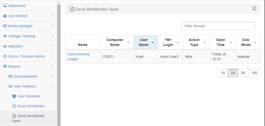The height and width of the screenshot is (126, 265).
Task: Show 10 results per page
Action: (223, 73)
